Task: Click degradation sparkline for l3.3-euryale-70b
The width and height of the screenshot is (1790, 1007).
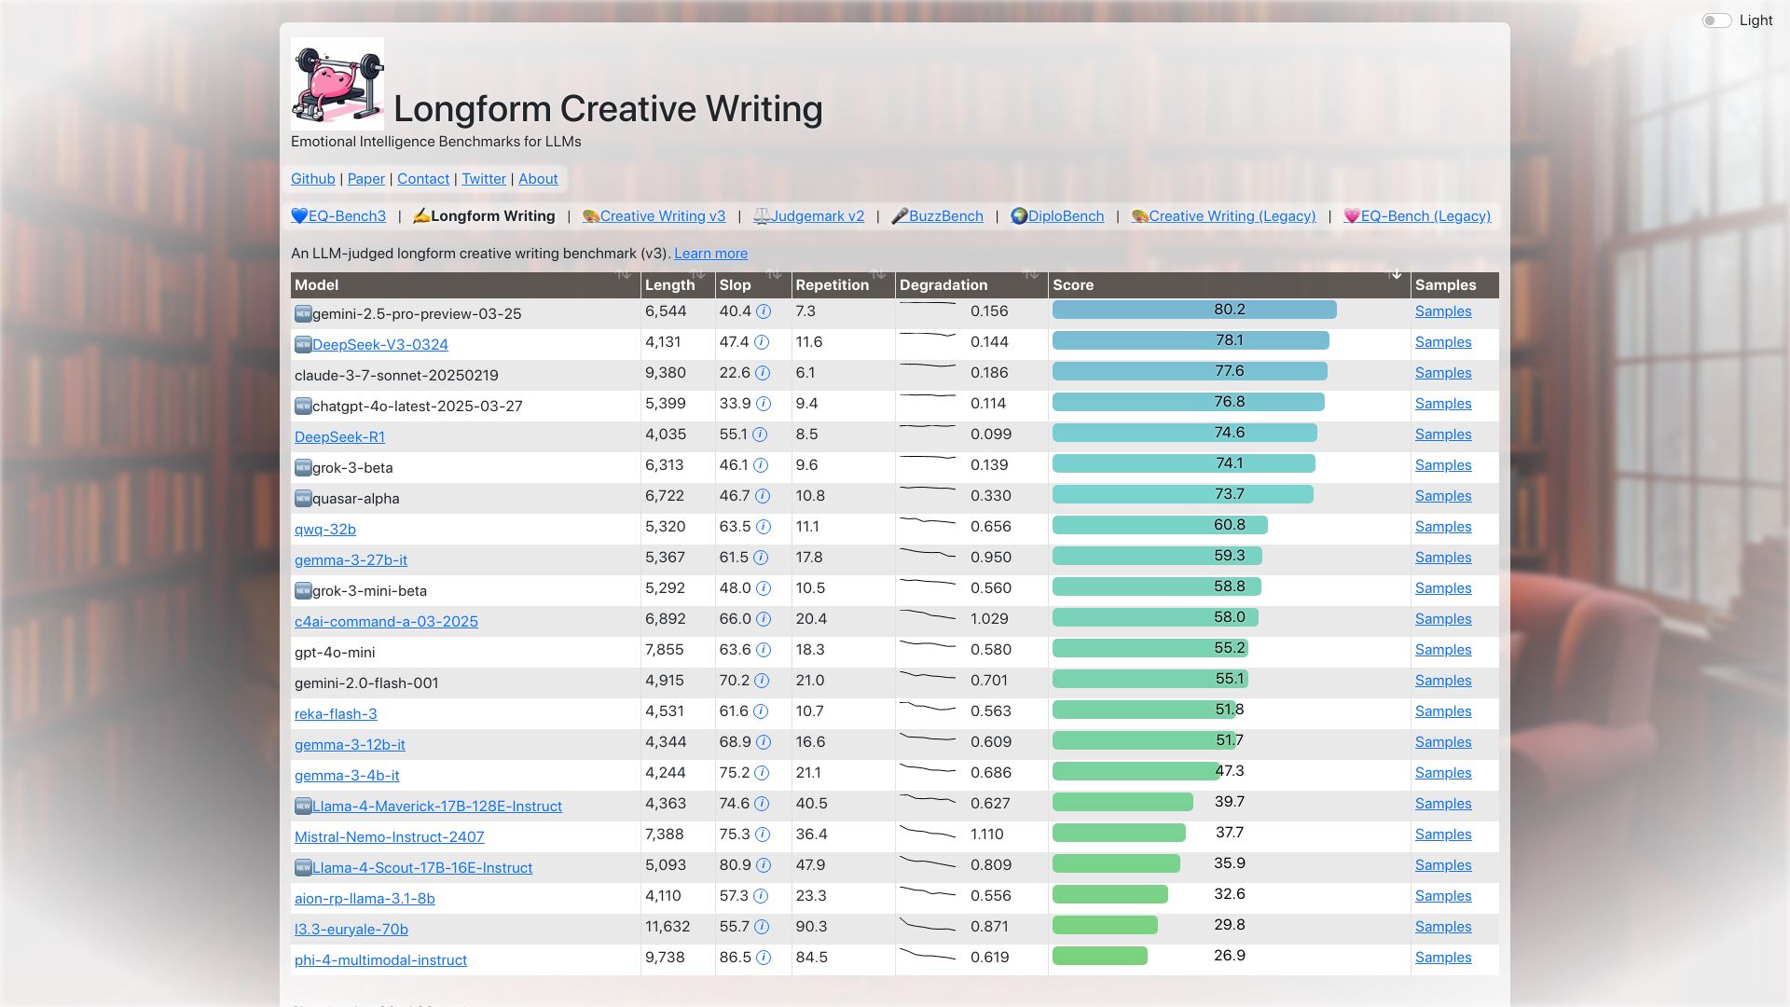Action: click(928, 925)
